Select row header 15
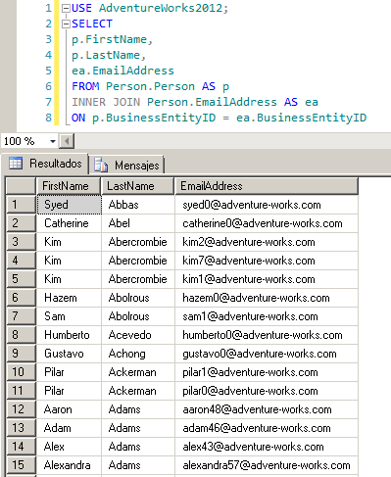Image resolution: width=391 pixels, height=477 pixels. [21, 465]
